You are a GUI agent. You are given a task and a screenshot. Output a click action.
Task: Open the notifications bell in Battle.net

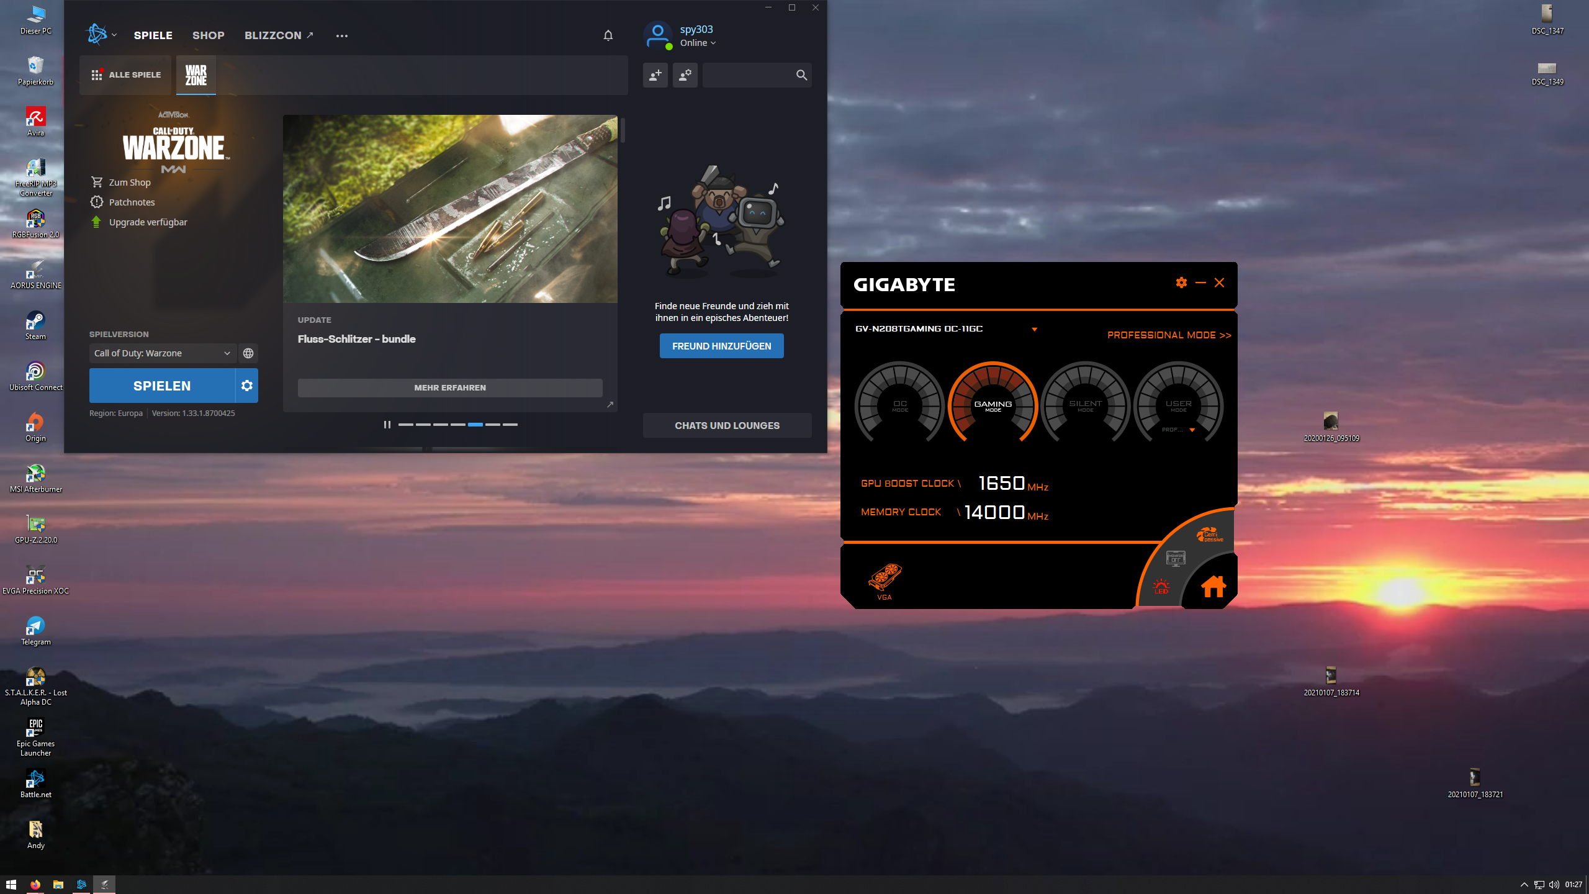pos(608,35)
